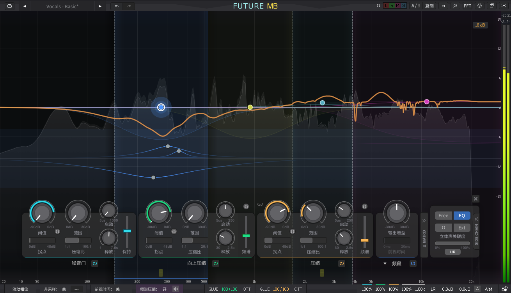The image size is (511, 293).
Task: Click the link icon above the compressor threshold knob
Action: tap(260, 204)
